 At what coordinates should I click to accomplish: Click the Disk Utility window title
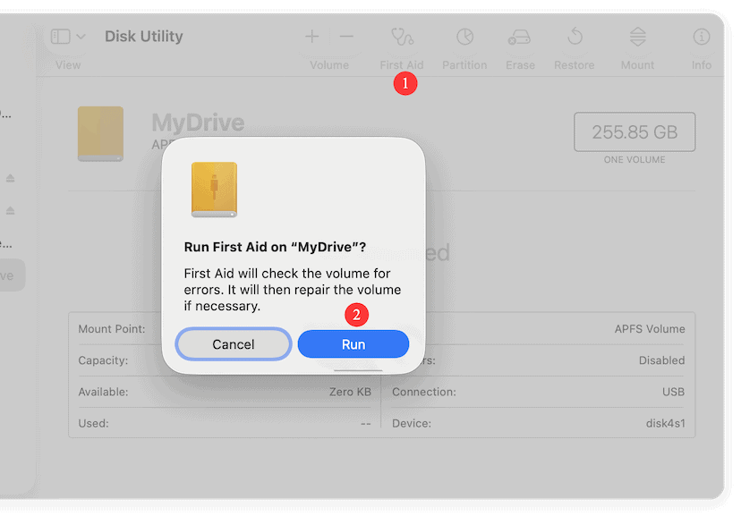click(x=144, y=37)
